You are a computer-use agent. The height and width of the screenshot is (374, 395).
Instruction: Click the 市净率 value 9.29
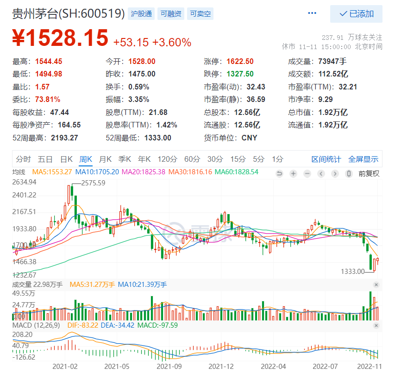point(326,99)
